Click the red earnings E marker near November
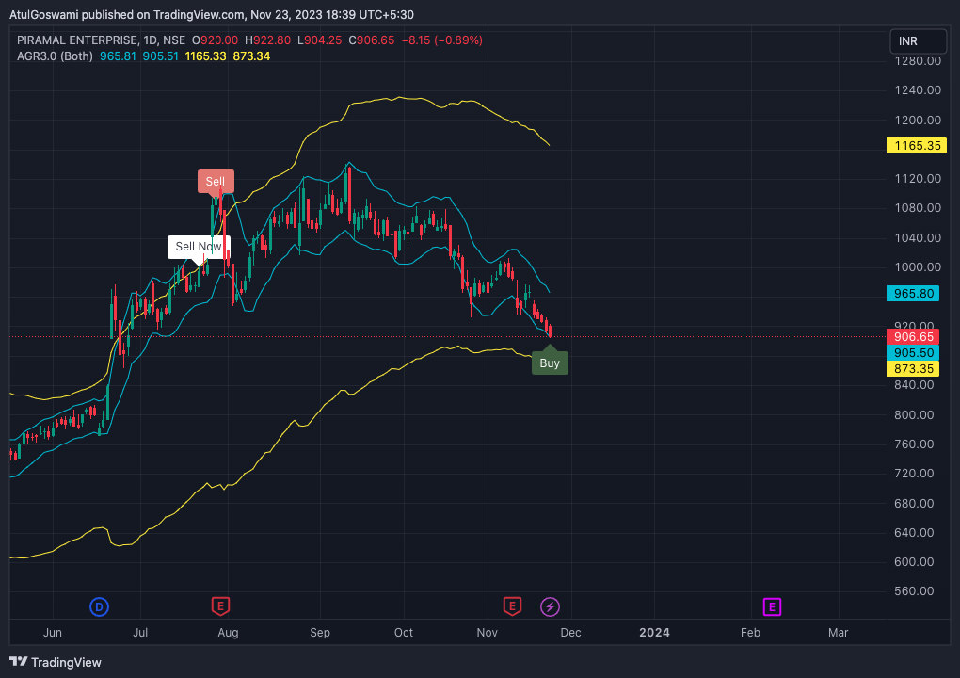 (x=512, y=606)
